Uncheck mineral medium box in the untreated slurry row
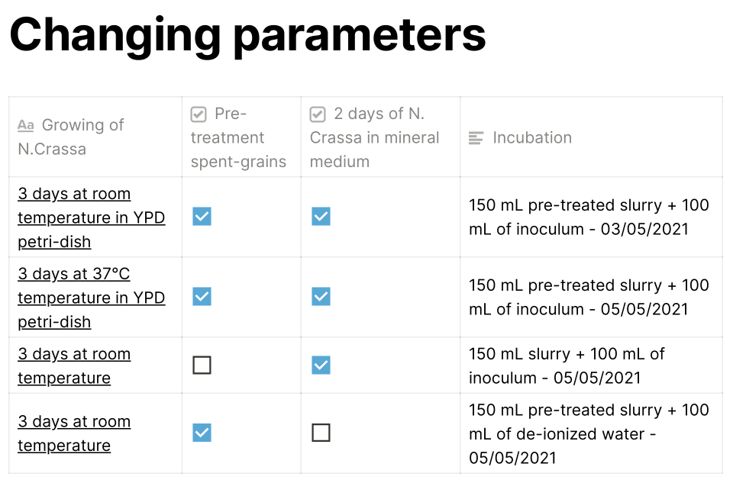Viewport: 733px width, 483px height. coord(321,365)
